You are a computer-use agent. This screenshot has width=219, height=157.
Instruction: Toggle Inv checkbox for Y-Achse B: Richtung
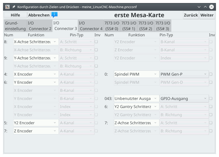coord(96,66)
